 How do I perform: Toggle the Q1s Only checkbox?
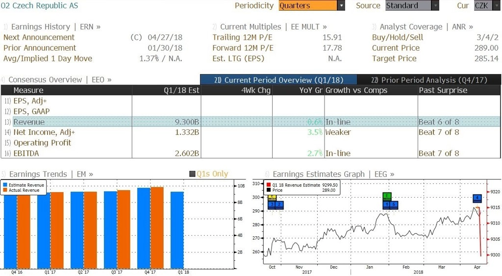point(192,174)
